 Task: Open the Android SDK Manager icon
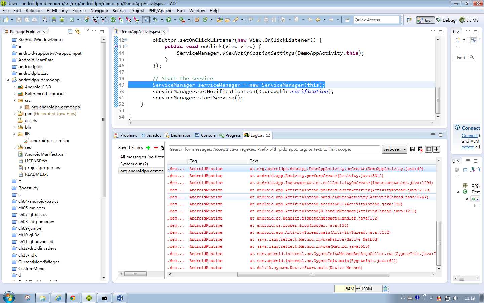point(54,20)
